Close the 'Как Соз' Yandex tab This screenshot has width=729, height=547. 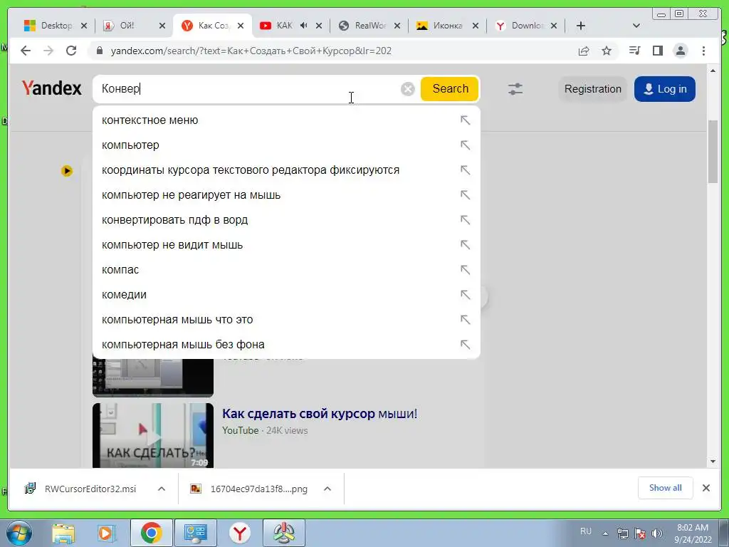pyautogui.click(x=241, y=26)
